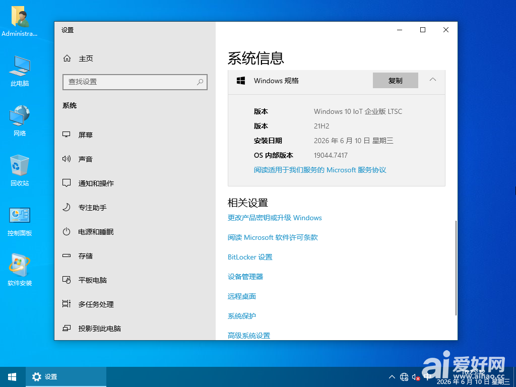Image resolution: width=516 pixels, height=387 pixels.
Task: Open the 此电脑 desktop icon
Action: (x=20, y=71)
